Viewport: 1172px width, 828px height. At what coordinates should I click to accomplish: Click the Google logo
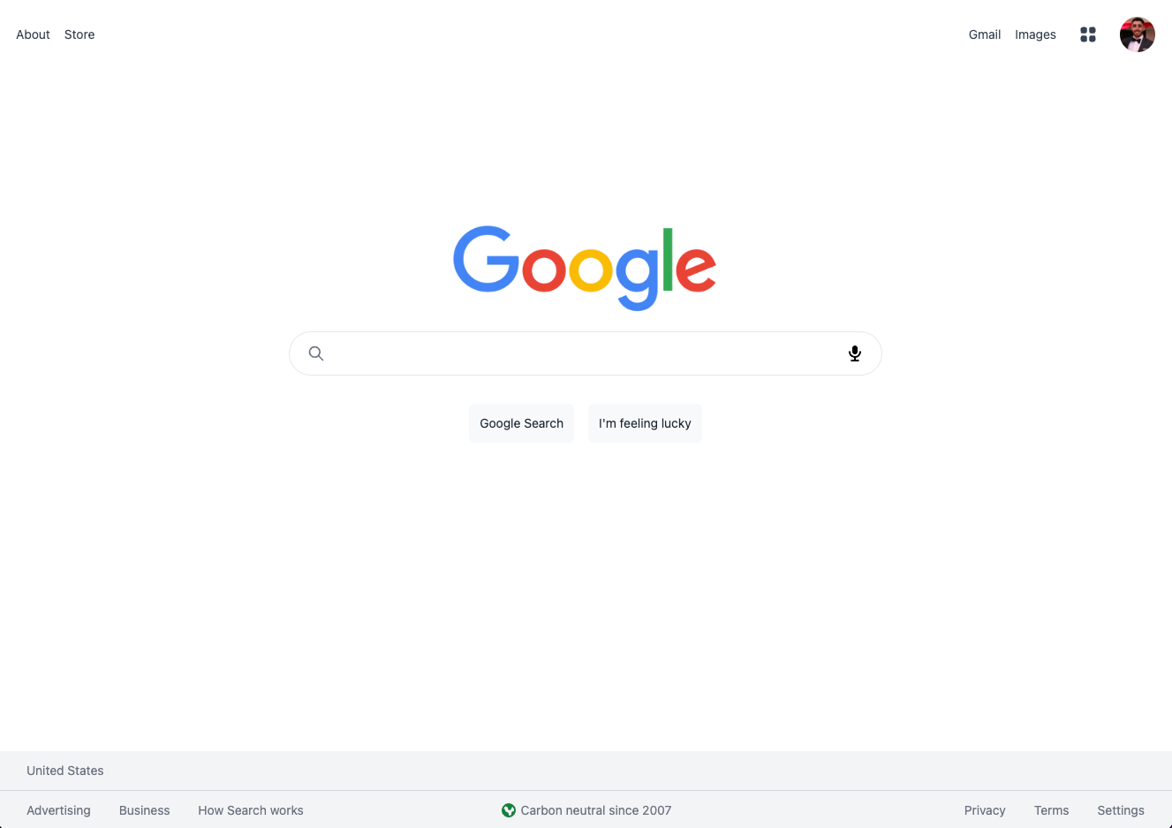coord(585,268)
